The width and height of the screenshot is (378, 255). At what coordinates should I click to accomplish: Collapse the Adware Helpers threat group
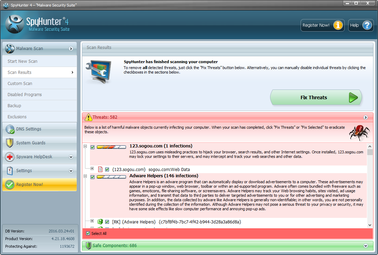pos(85,176)
